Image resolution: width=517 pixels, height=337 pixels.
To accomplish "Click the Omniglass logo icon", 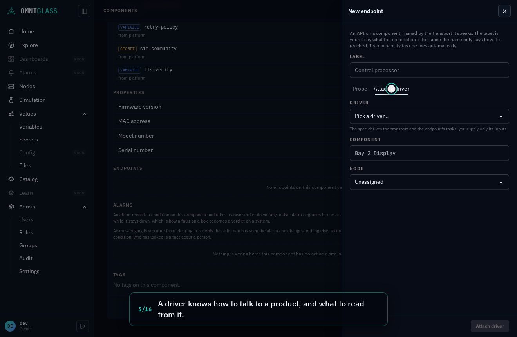I will pyautogui.click(x=11, y=11).
